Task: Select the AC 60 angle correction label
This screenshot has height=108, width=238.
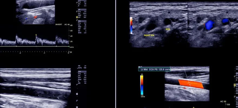Action: (223, 102)
